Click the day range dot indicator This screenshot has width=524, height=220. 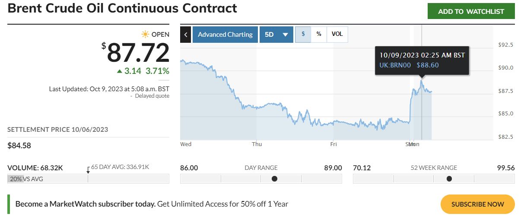(274, 179)
